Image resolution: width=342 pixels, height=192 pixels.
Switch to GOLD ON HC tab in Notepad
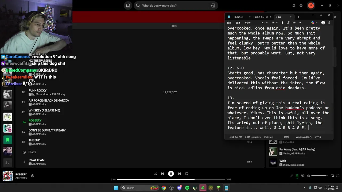tap(261, 17)
